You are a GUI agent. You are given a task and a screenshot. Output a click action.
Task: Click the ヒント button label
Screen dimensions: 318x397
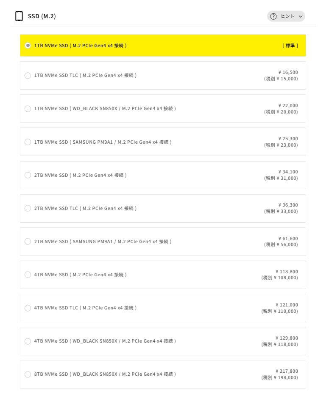coord(287,16)
